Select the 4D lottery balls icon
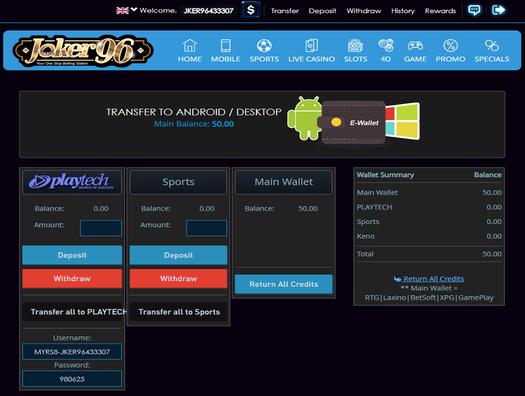525x396 pixels. pyautogui.click(x=386, y=46)
